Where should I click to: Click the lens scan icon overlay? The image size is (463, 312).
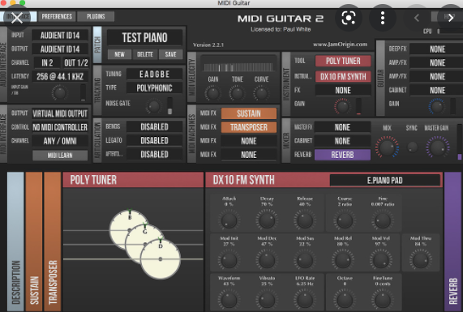coord(349,19)
